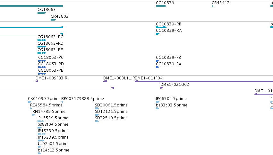Click the IP15339.5prime EST arrows
The width and height of the screenshot is (273, 155).
pyautogui.click(x=42, y=134)
